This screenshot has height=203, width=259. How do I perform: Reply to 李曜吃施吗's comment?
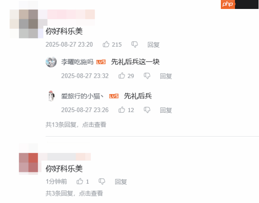click(166, 76)
